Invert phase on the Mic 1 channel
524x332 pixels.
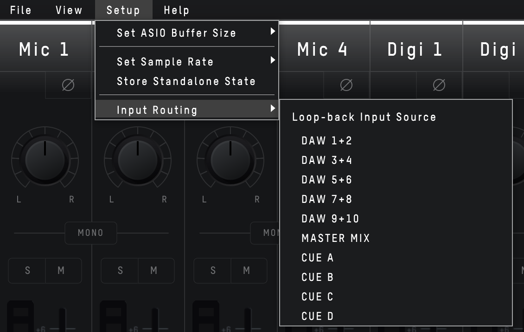point(68,85)
